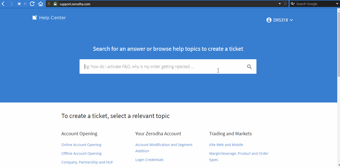Open the address bar history dropdown arrow

pyautogui.click(x=280, y=4)
